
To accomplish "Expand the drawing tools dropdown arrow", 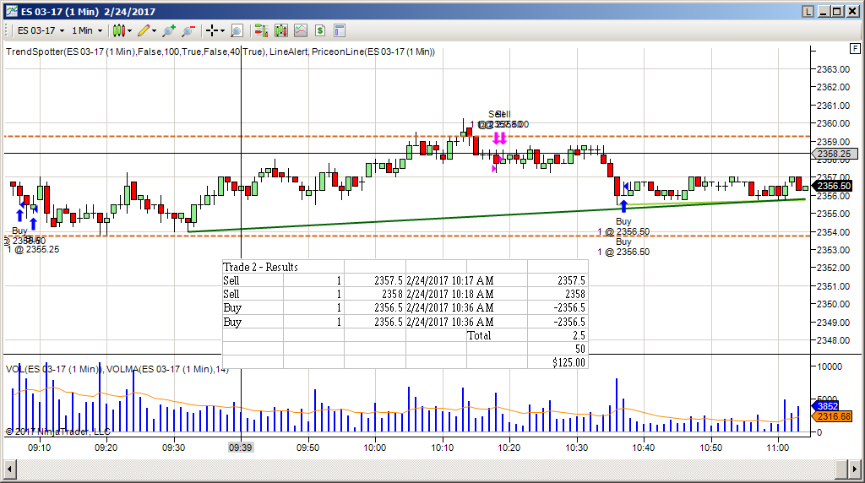I will [x=154, y=31].
